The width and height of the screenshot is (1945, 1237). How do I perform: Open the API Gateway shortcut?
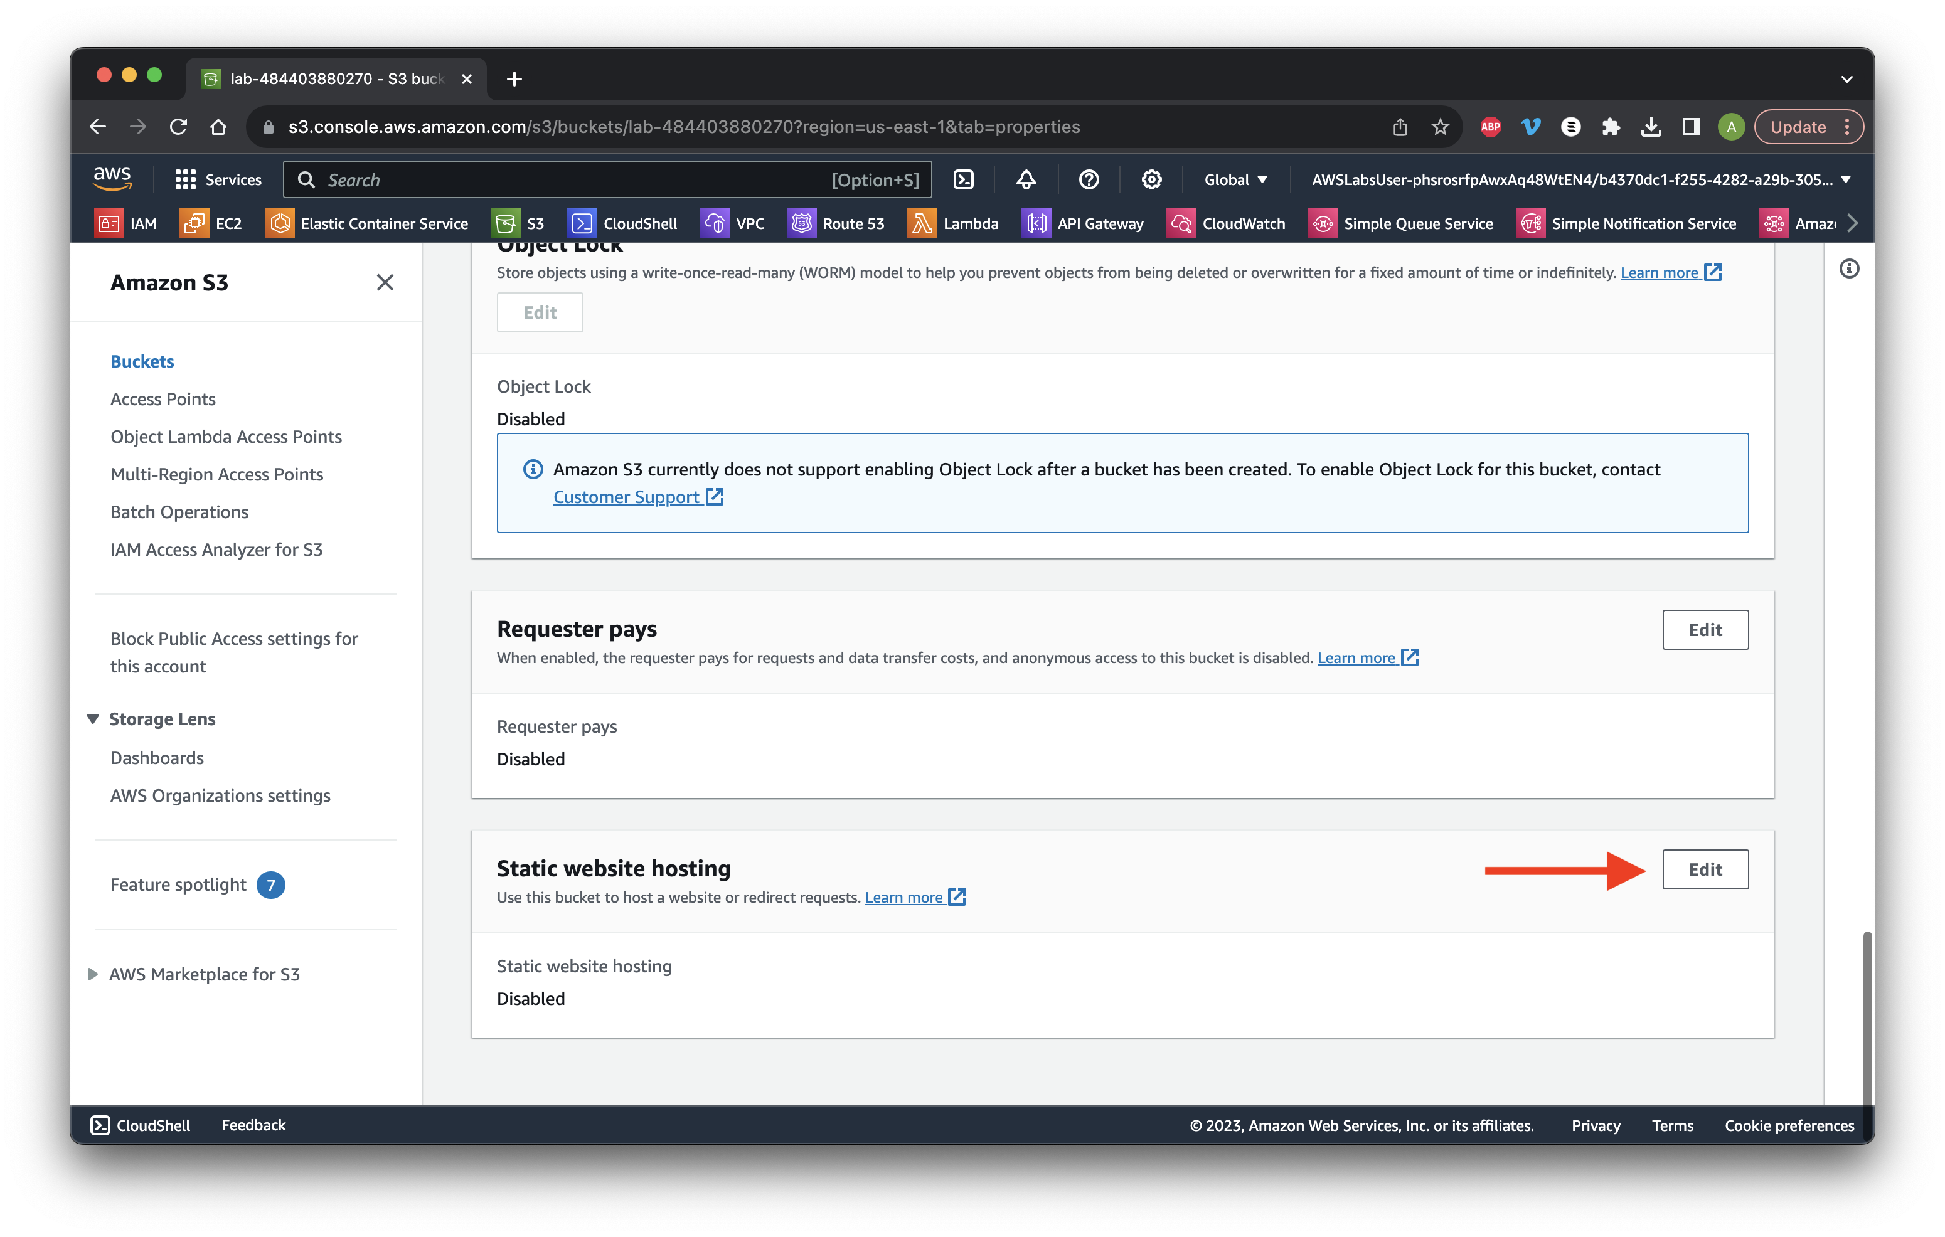(1083, 223)
